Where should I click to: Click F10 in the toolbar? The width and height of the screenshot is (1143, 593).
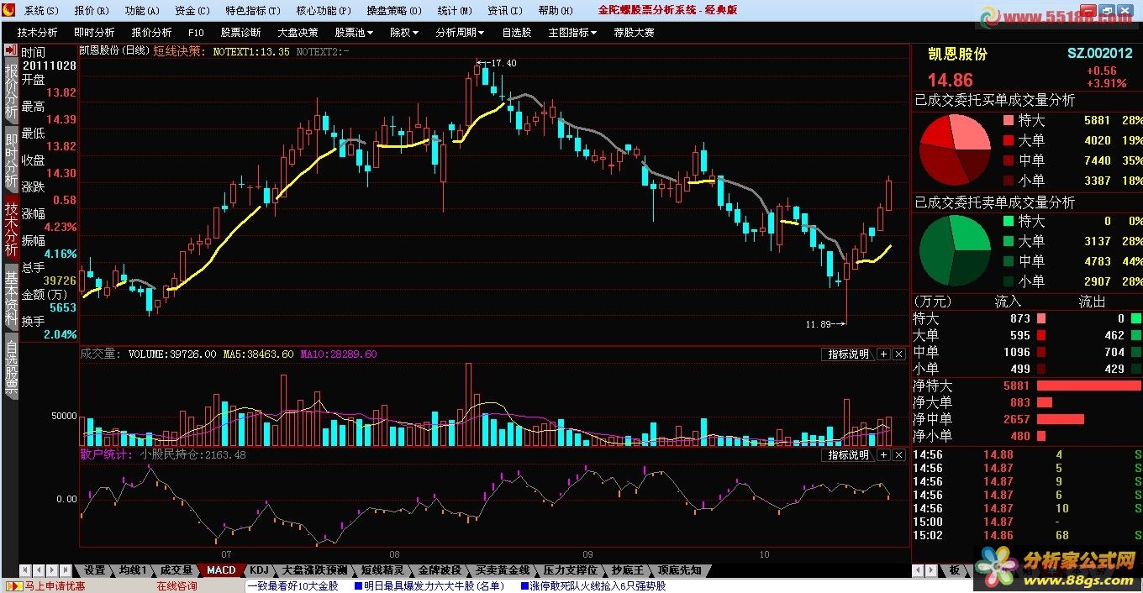[x=196, y=32]
